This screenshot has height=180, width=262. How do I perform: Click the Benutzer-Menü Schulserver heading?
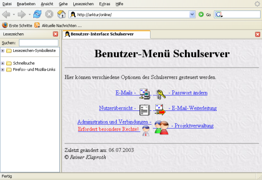pos(162,54)
